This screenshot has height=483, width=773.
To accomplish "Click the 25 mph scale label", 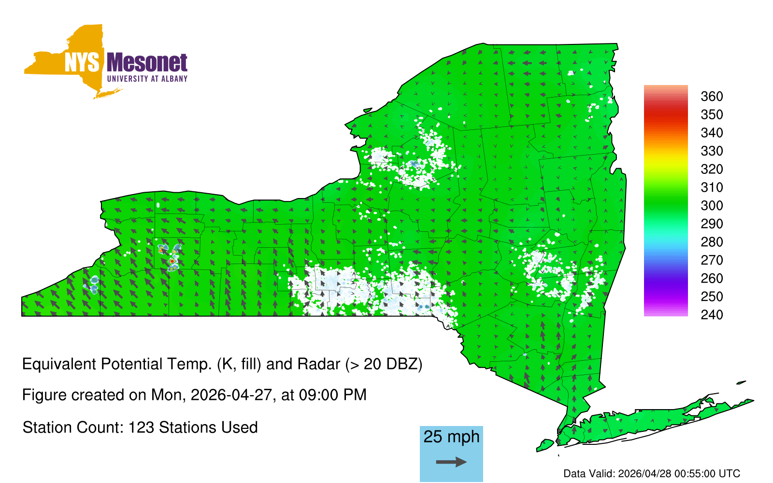I will click(451, 437).
